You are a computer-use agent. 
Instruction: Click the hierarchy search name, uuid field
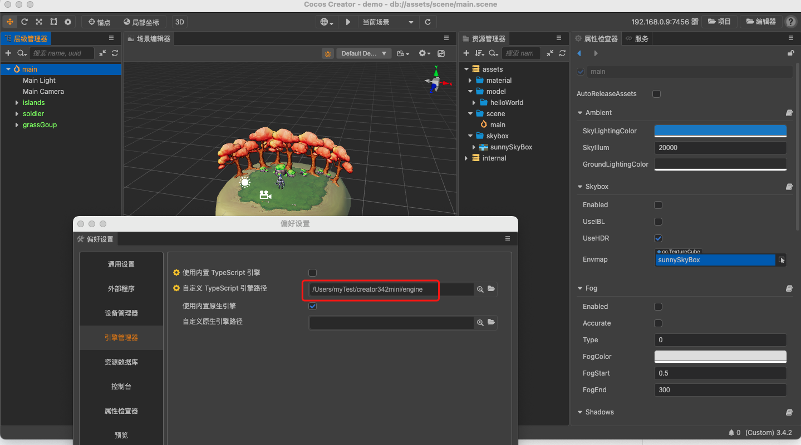pos(61,53)
